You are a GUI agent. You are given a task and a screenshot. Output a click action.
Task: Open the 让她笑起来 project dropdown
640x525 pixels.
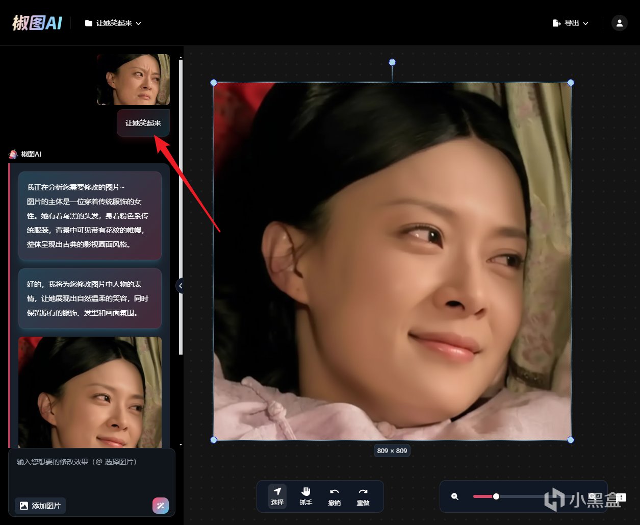click(x=113, y=23)
